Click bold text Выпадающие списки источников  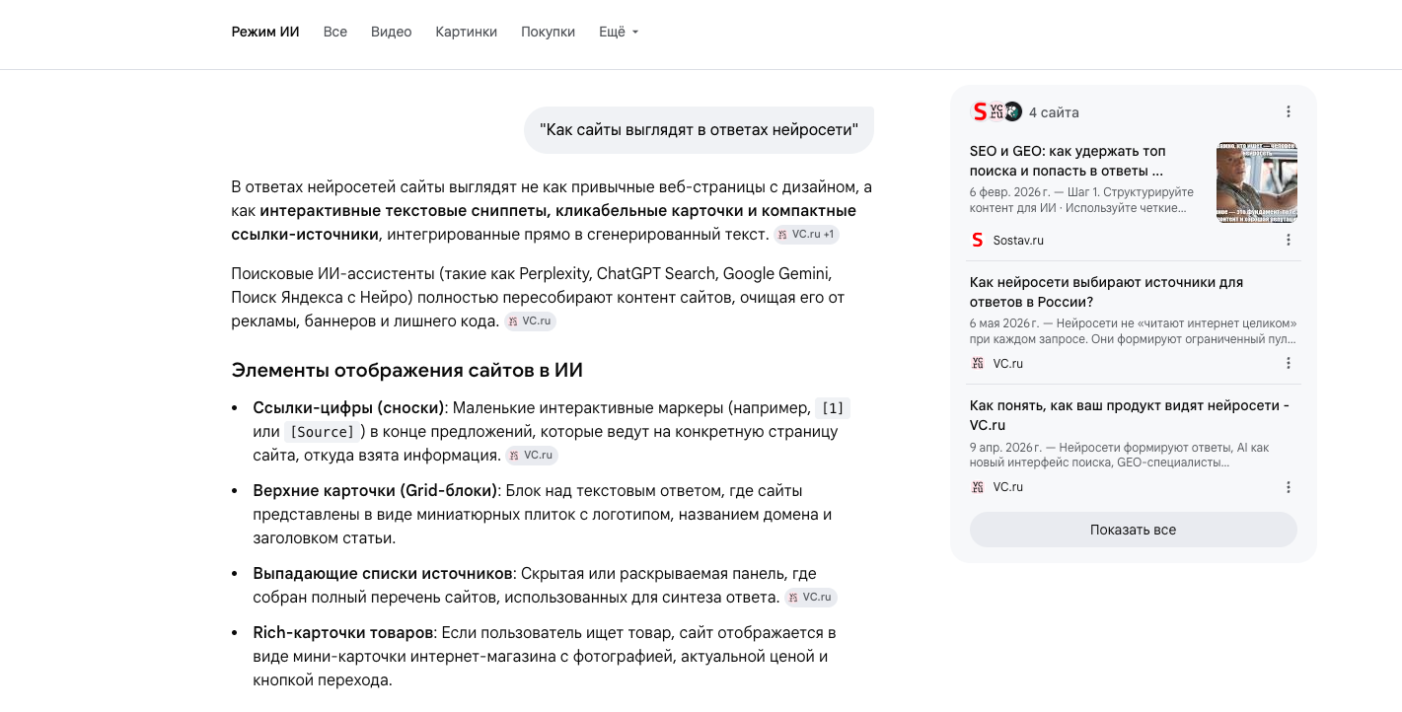click(383, 574)
